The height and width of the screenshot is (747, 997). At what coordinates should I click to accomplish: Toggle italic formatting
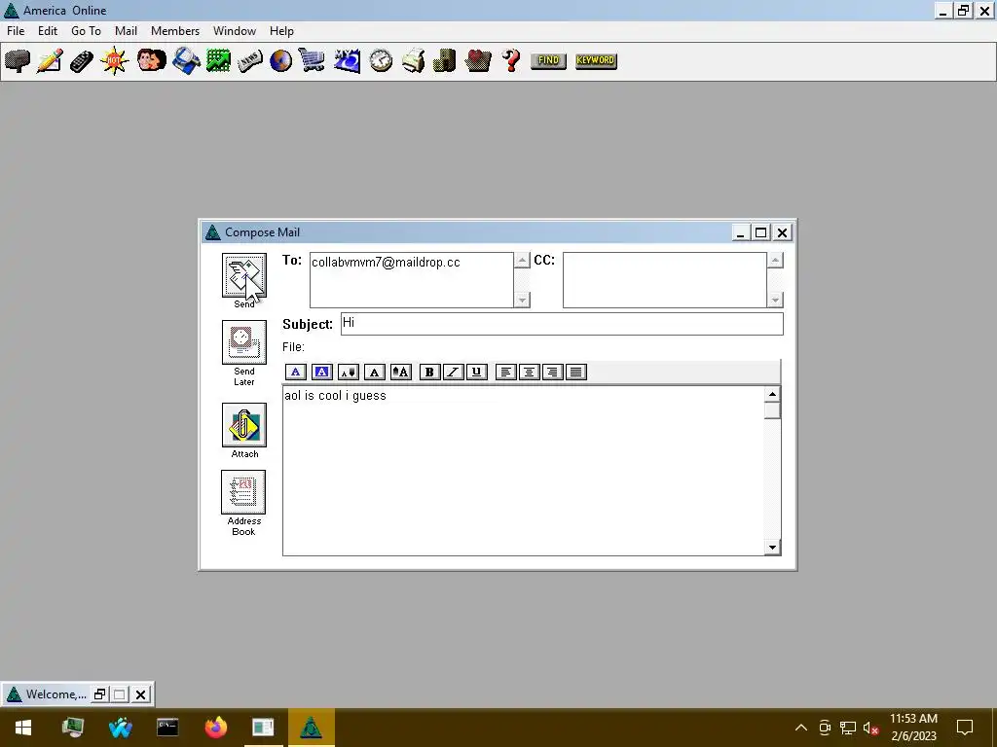pos(454,373)
